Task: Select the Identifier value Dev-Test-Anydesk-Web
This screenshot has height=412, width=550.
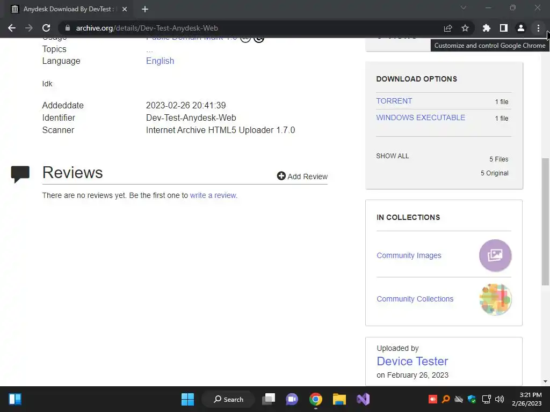Action: 191,117
